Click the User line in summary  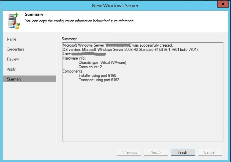84,54
